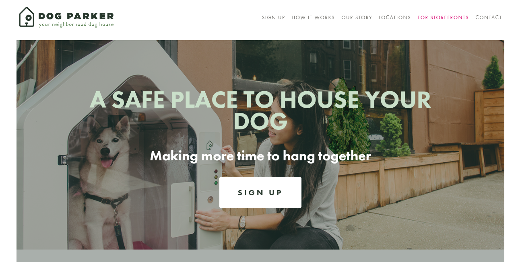The height and width of the screenshot is (262, 518).
Task: View the Locations page
Action: [x=395, y=18]
